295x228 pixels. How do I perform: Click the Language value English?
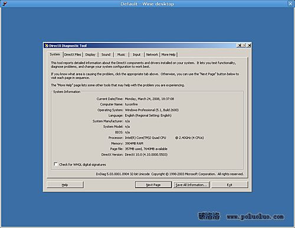point(148,115)
